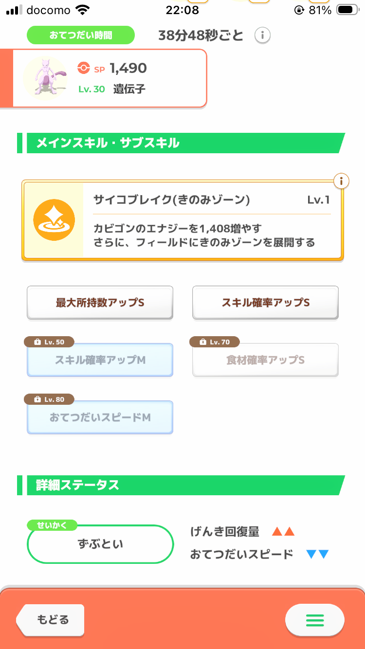Open the green hamburger menu button
Screen dimensions: 365x649
tap(315, 620)
